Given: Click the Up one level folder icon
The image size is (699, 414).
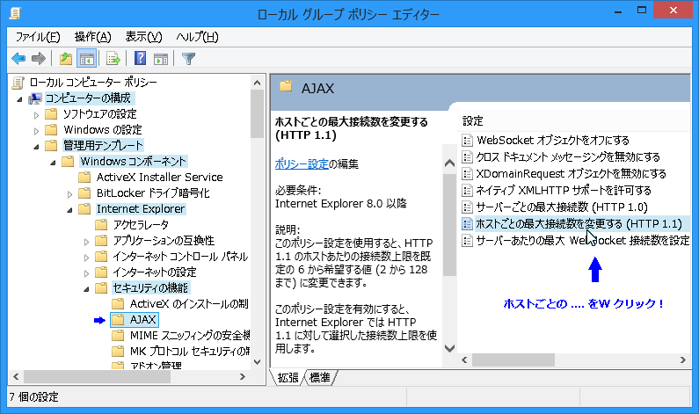Looking at the screenshot, I should tap(66, 58).
